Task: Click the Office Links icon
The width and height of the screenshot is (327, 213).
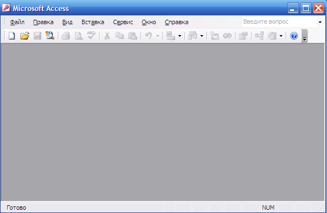Action: coord(171,36)
